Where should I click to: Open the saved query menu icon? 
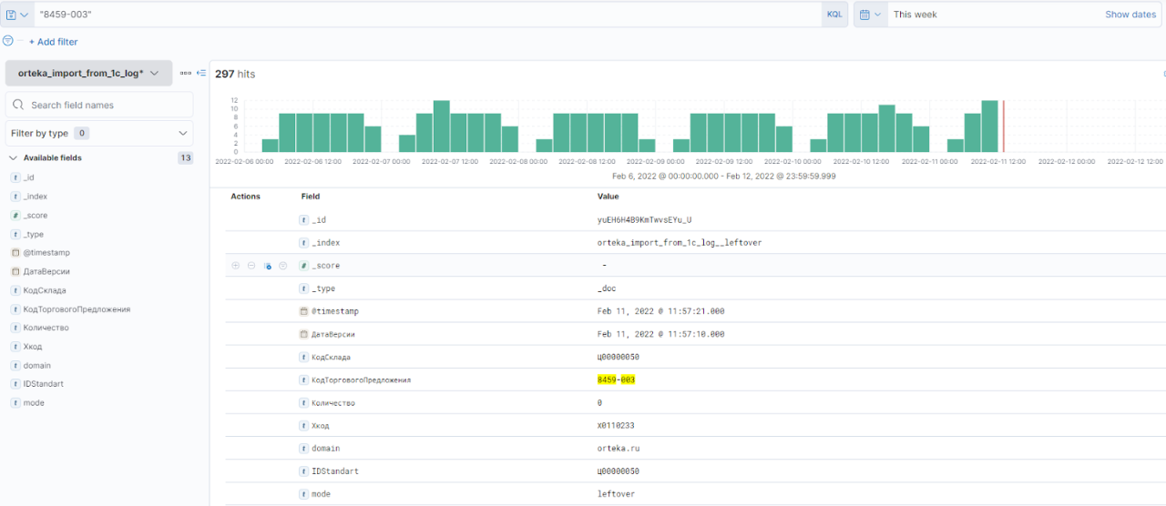coord(16,15)
